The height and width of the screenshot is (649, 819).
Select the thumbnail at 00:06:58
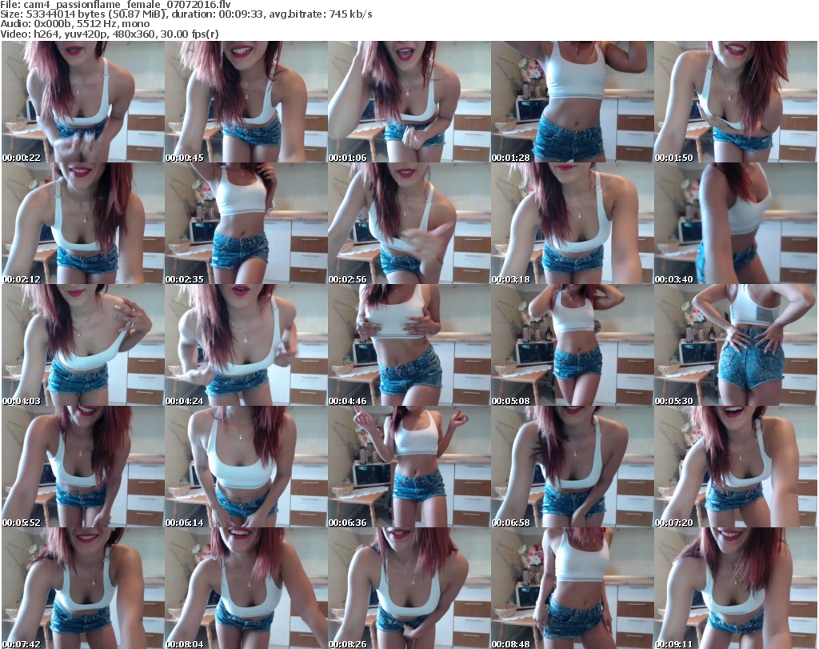(573, 467)
